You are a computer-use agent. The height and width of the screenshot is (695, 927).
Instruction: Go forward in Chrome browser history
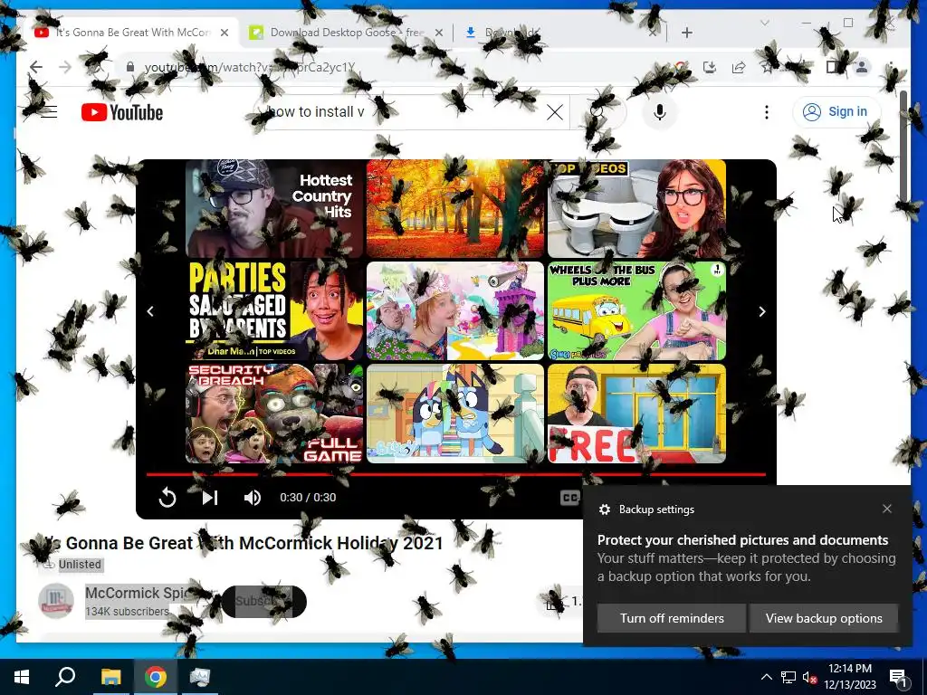[65, 67]
